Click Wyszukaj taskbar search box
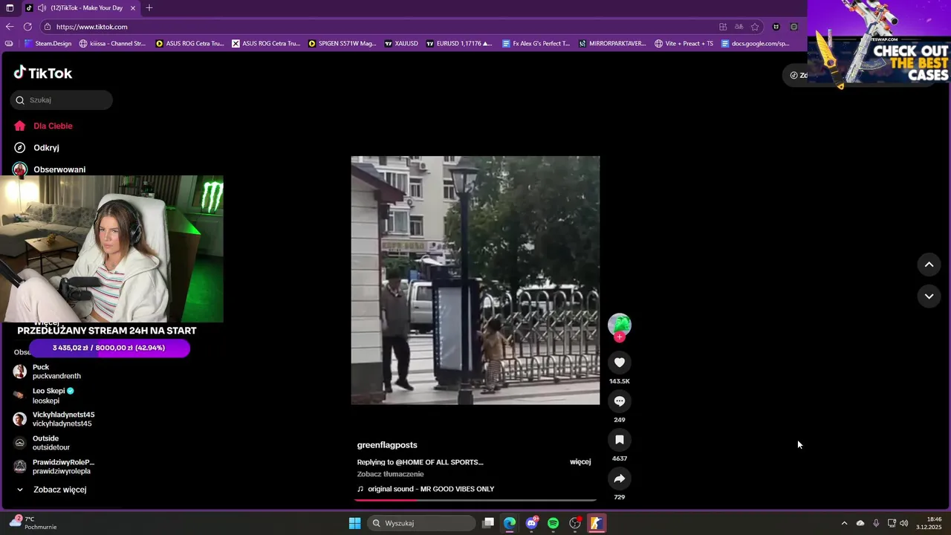The image size is (951, 535). pos(422,523)
